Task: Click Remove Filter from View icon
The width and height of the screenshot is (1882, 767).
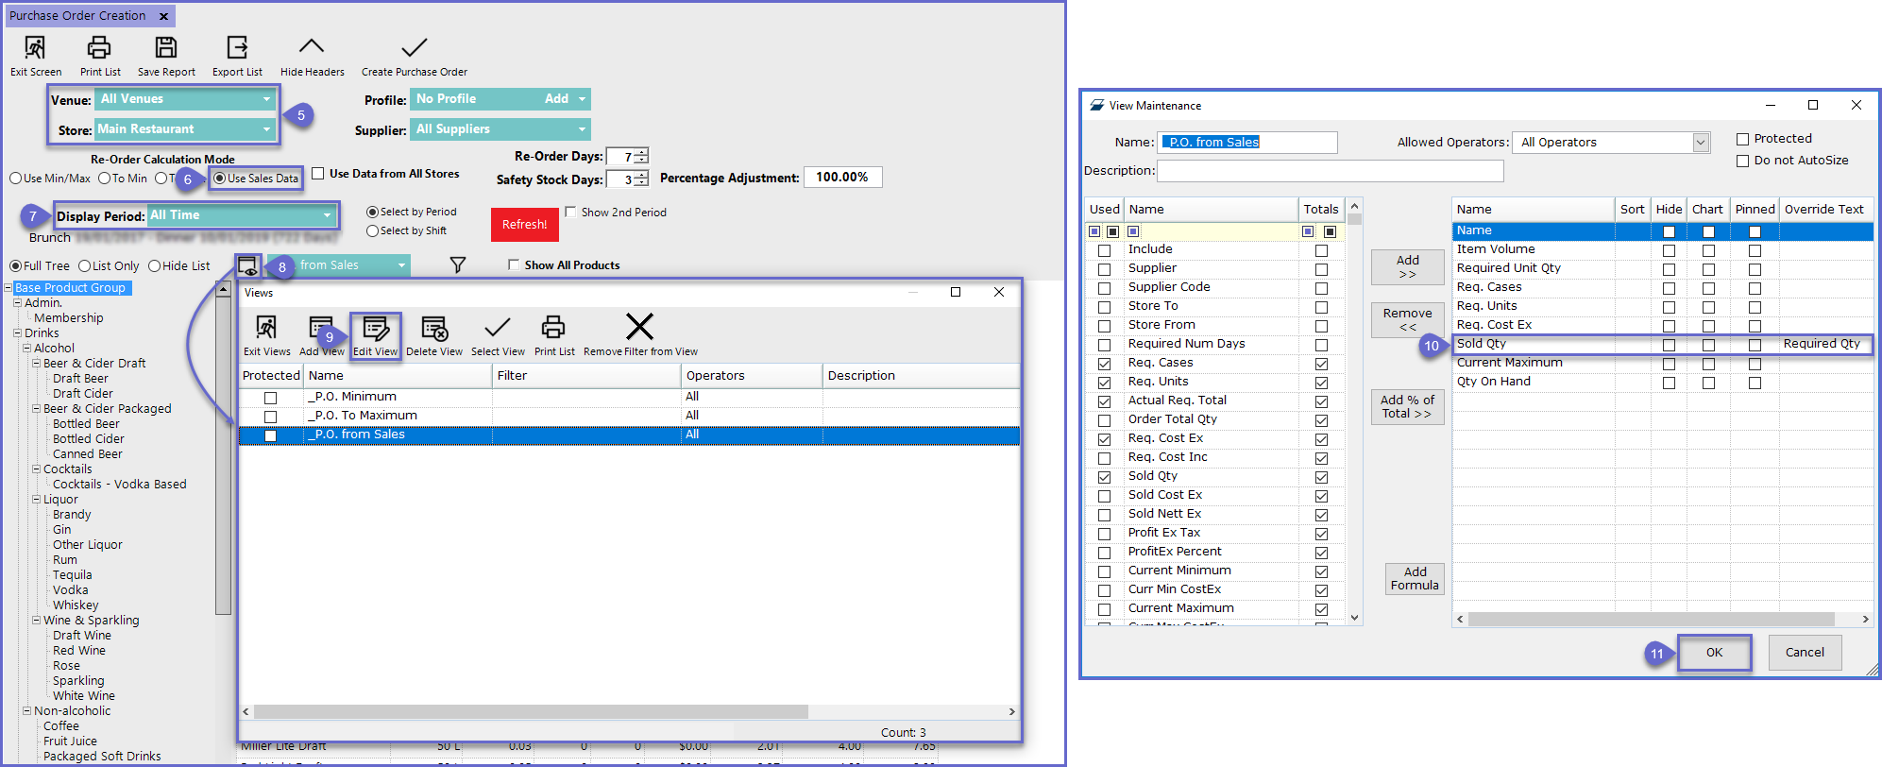Action: click(639, 327)
